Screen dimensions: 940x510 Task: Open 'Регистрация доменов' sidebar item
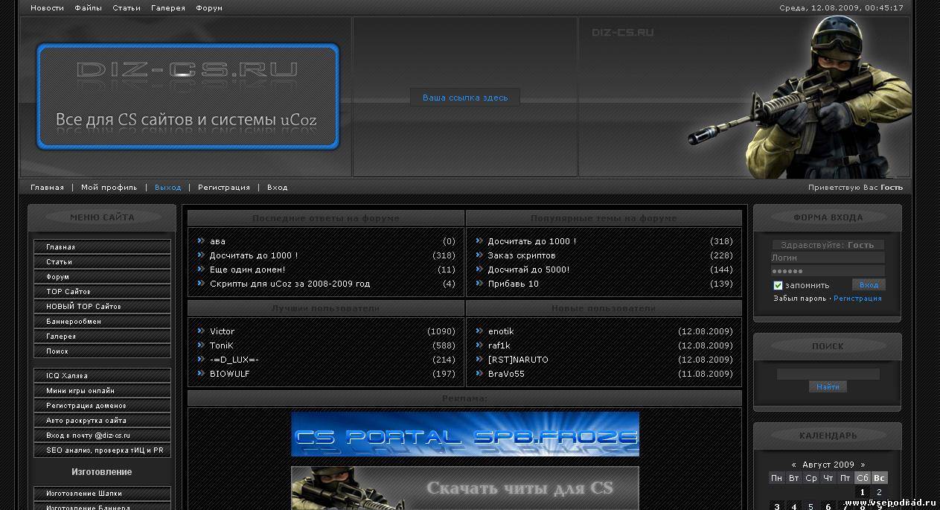click(x=102, y=405)
